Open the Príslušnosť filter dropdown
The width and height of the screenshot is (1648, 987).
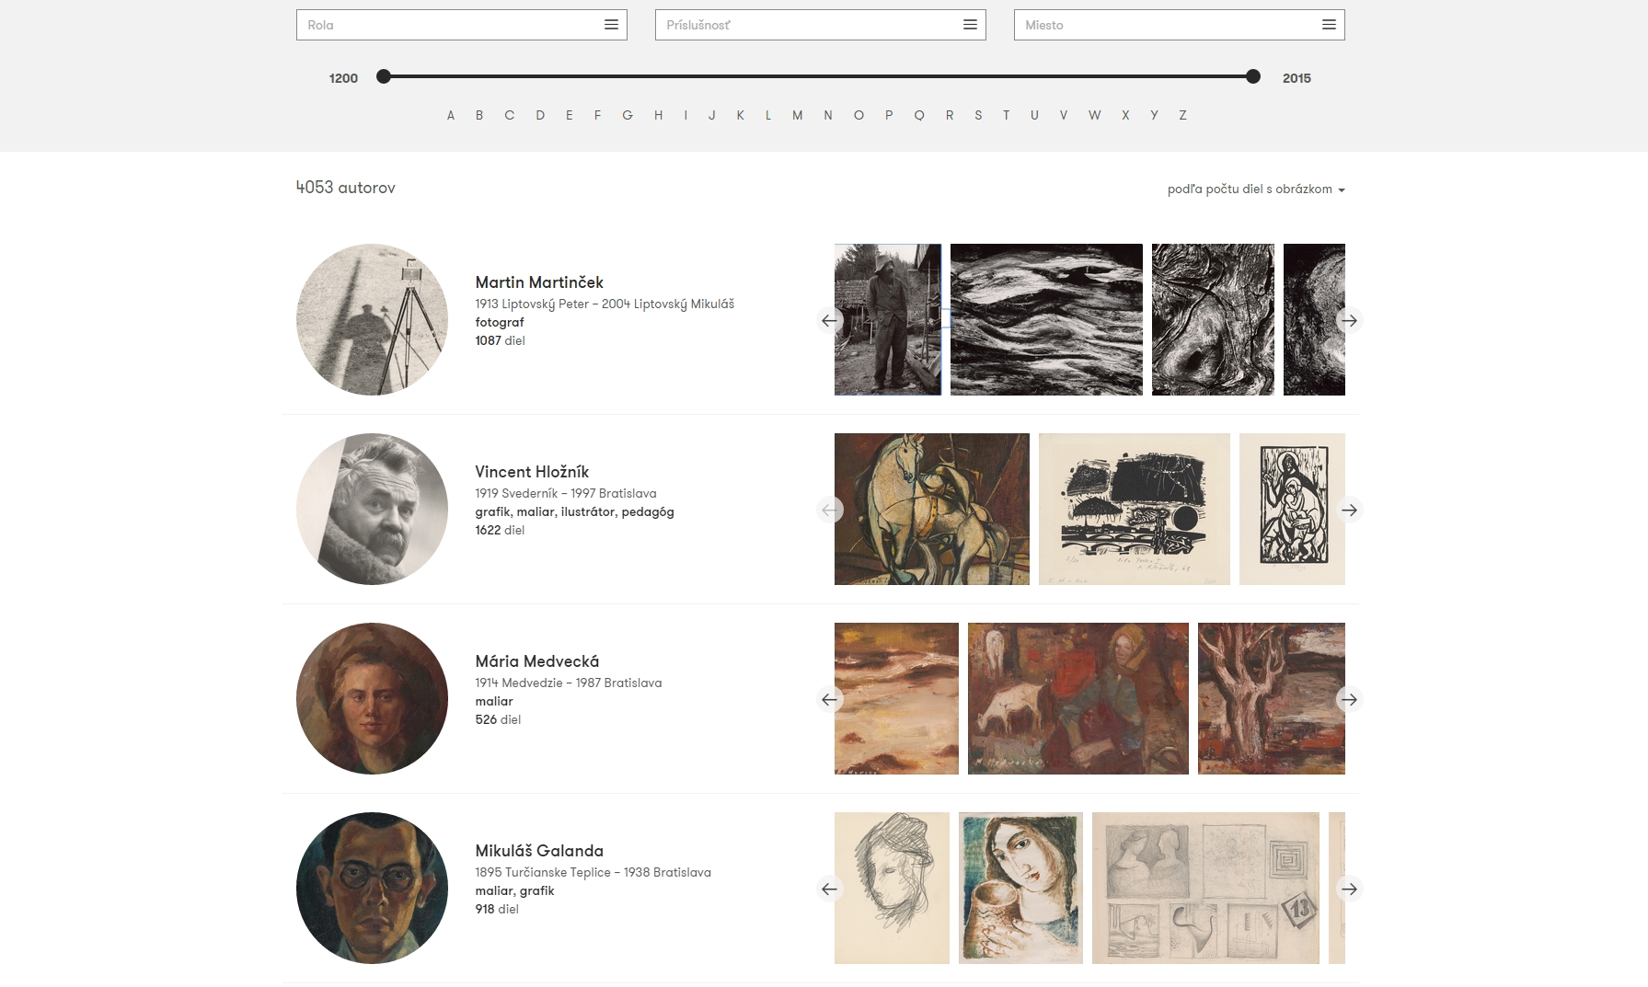(820, 25)
